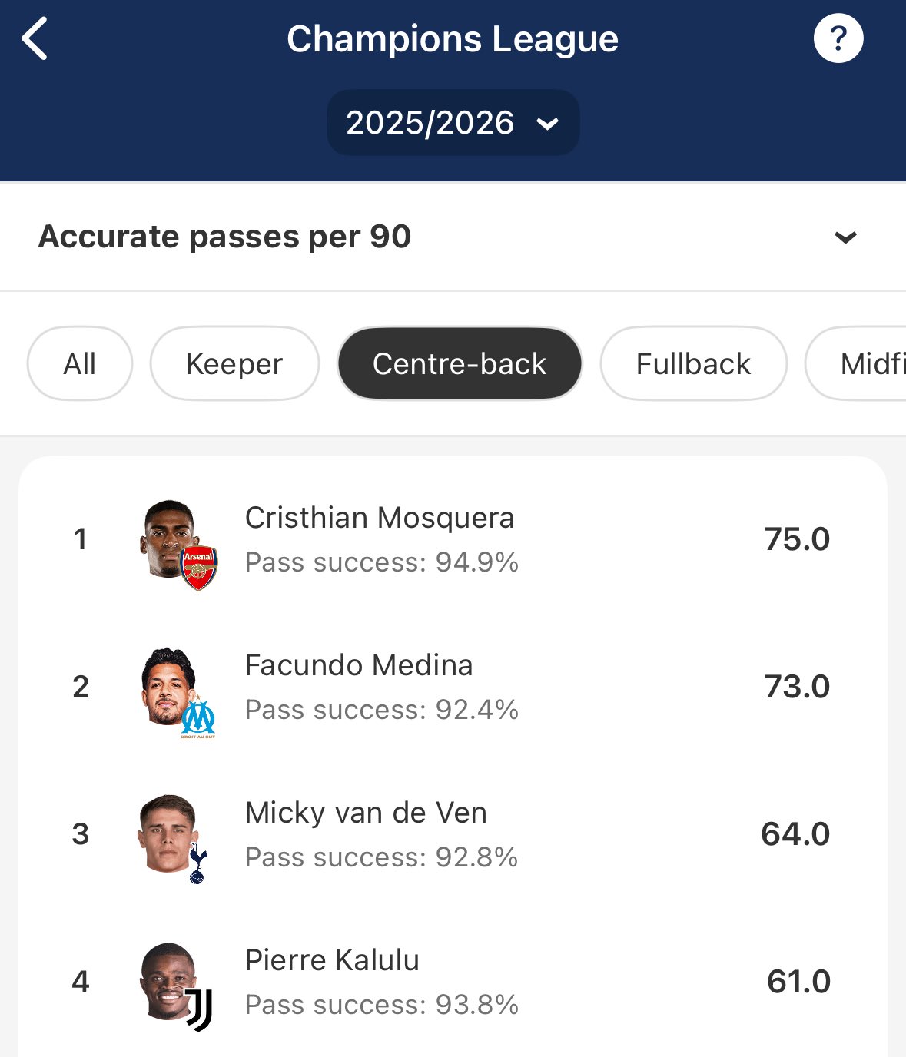Select the Centre-back filter chip
This screenshot has width=906, height=1057.
point(460,364)
